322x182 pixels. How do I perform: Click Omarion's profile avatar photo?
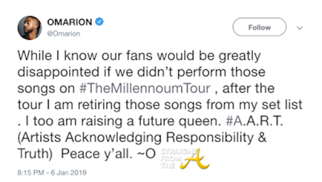pyautogui.click(x=29, y=28)
